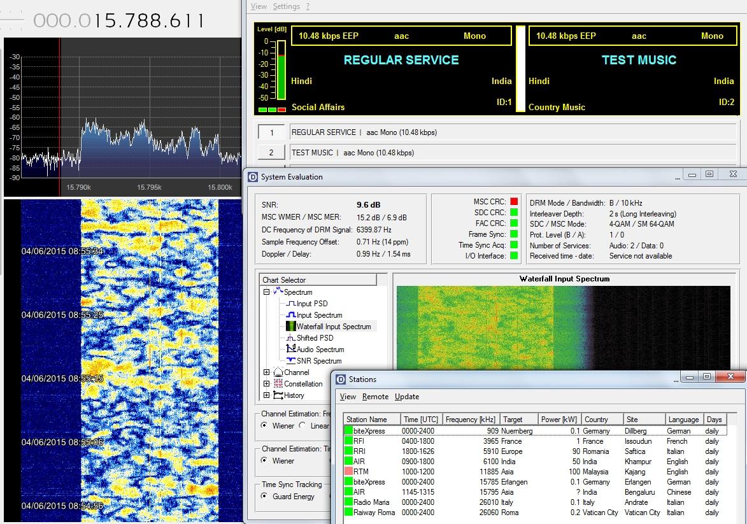Click the History chart group icon
Viewport: 747px width, 524px height.
click(278, 395)
